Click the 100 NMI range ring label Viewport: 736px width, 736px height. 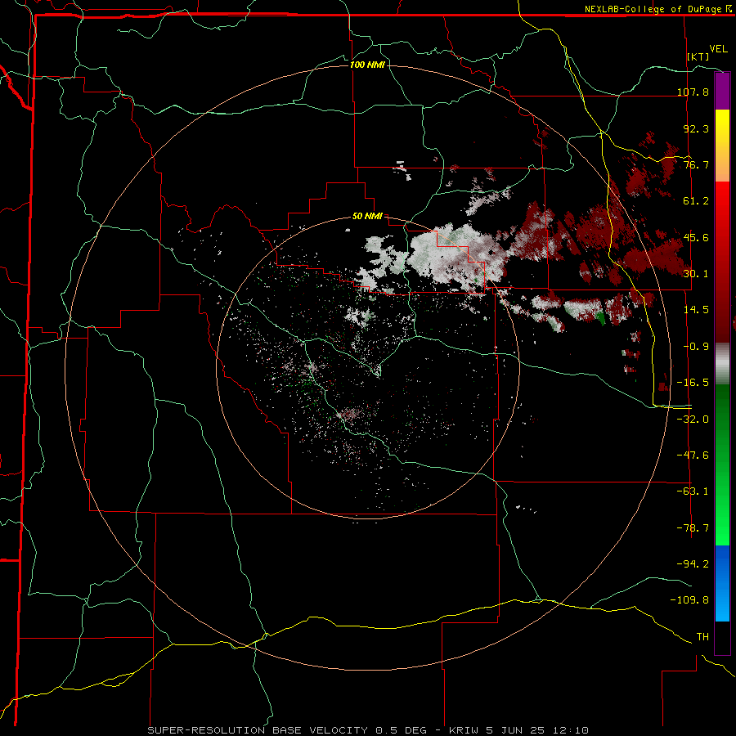tap(367, 65)
